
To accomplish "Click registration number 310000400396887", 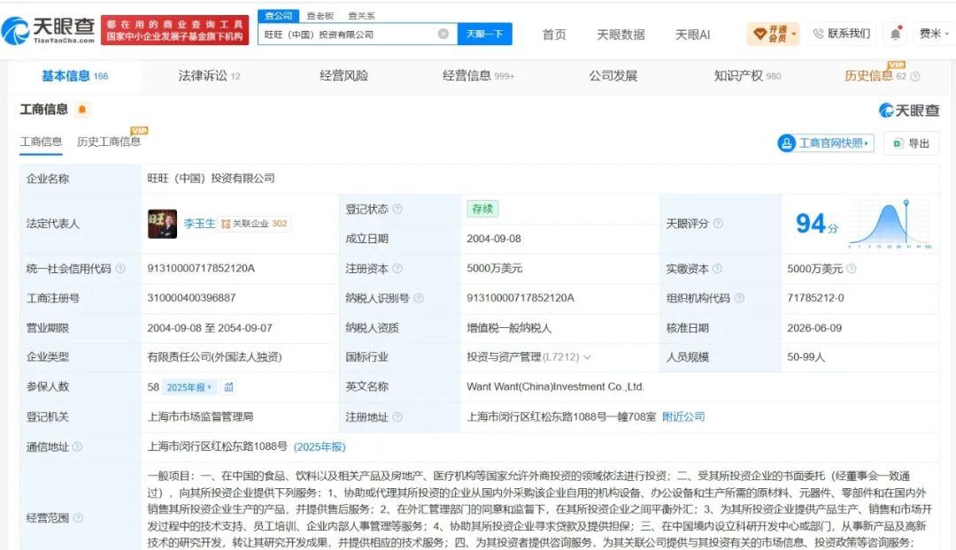I will click(191, 298).
